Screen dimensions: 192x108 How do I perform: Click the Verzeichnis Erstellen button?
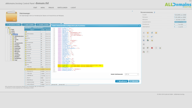pyautogui.click(x=13, y=25)
